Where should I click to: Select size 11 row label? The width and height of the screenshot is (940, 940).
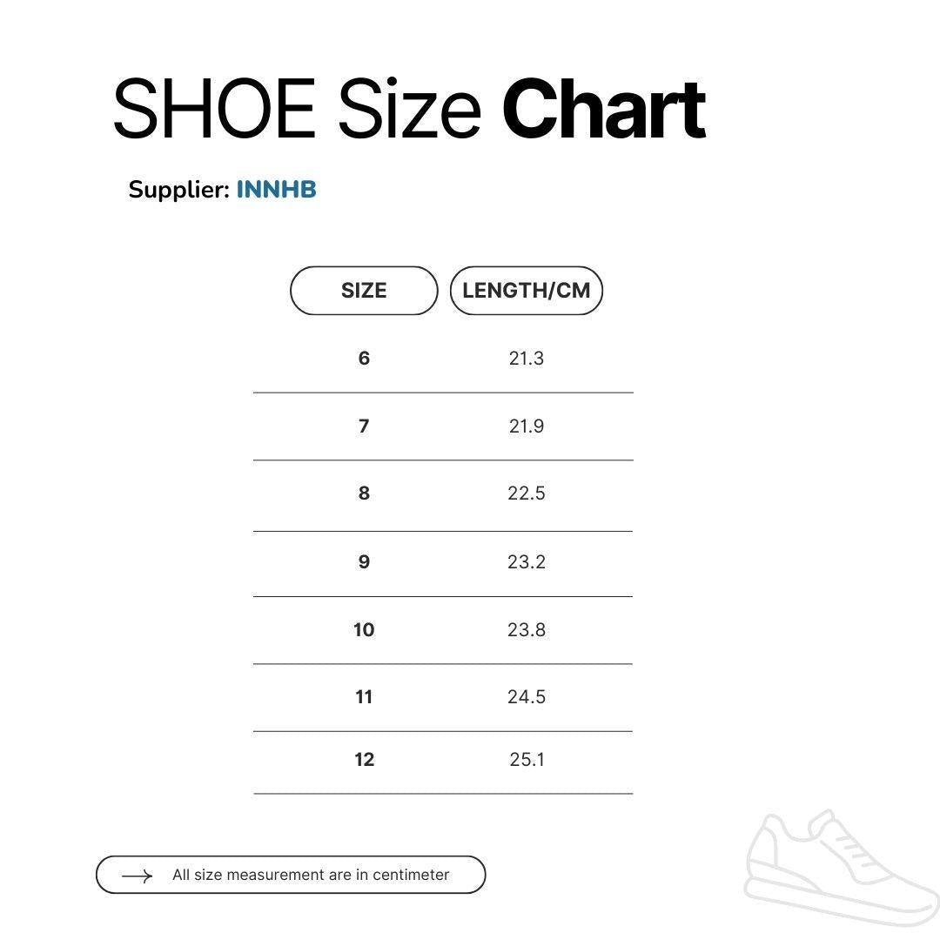pos(364,697)
